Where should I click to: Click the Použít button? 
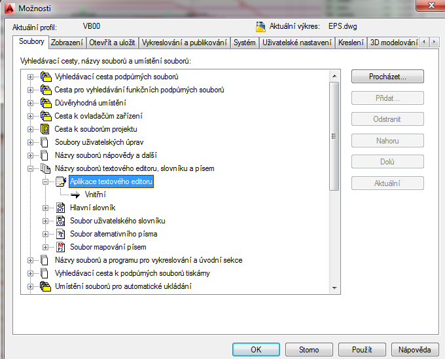coord(363,349)
